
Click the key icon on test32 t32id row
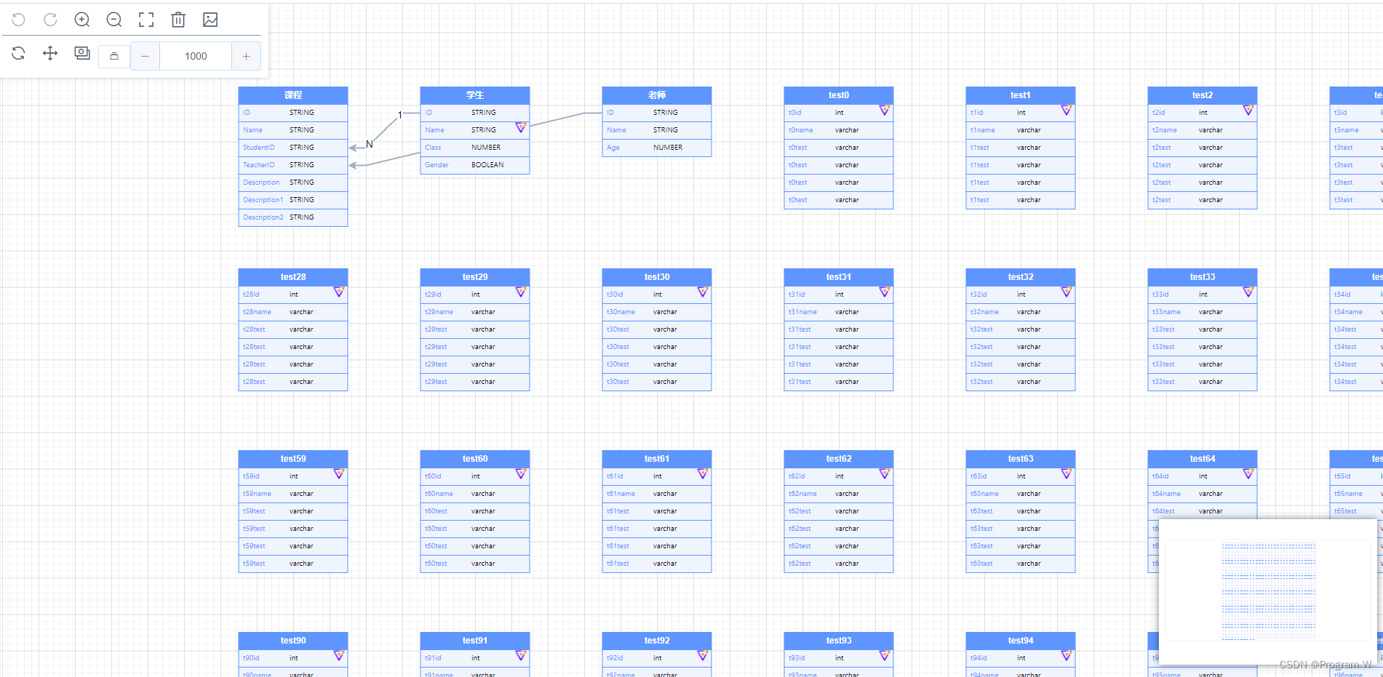click(x=1067, y=292)
